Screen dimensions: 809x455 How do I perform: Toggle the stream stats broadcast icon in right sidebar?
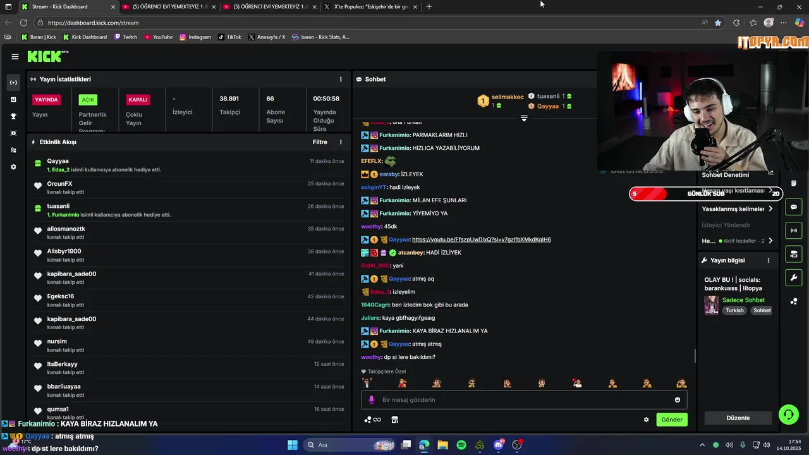coord(794,231)
